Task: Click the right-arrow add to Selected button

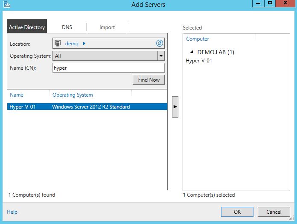Action: (175, 107)
